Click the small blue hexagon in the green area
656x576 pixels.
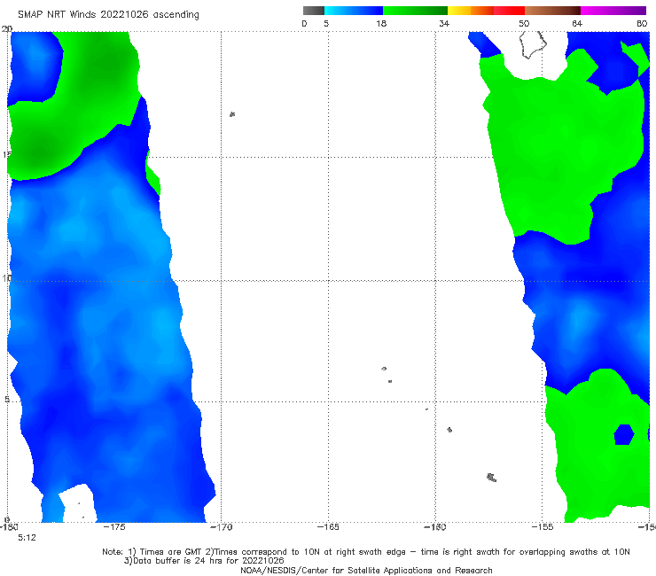[624, 434]
